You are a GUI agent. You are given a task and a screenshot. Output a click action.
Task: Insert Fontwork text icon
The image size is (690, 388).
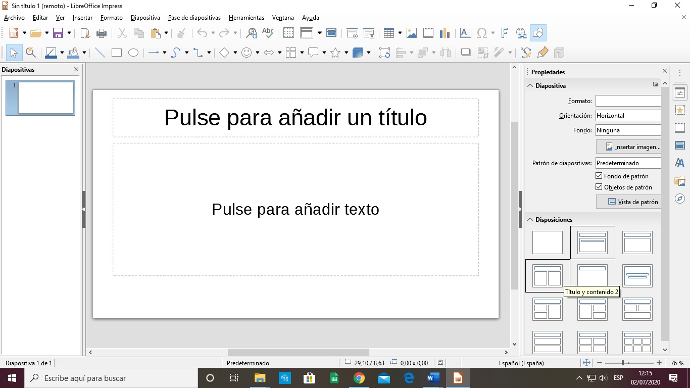(504, 33)
